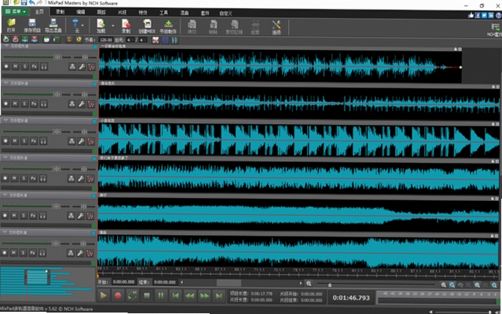Click the greyed copy icon in ribbon

(192, 26)
